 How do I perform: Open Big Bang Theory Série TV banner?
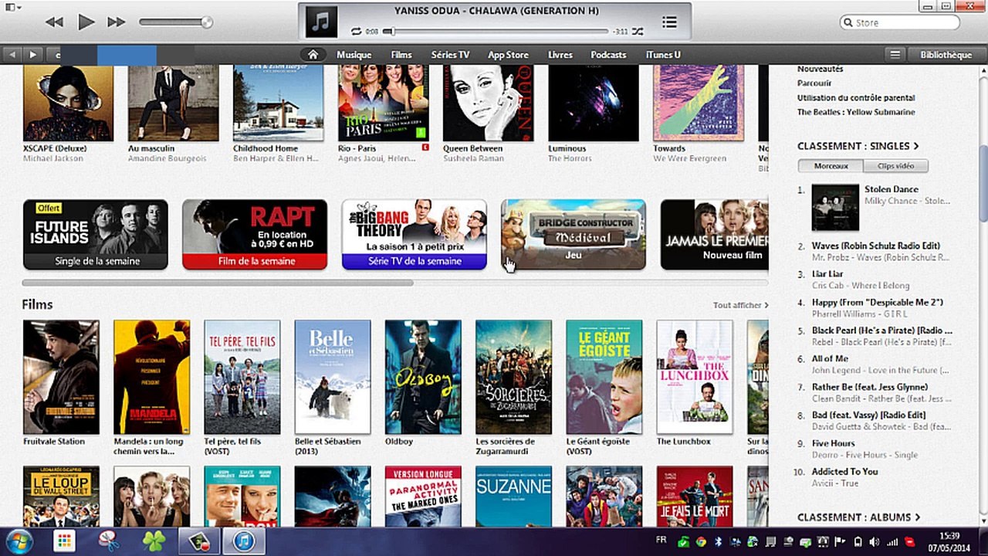(414, 235)
